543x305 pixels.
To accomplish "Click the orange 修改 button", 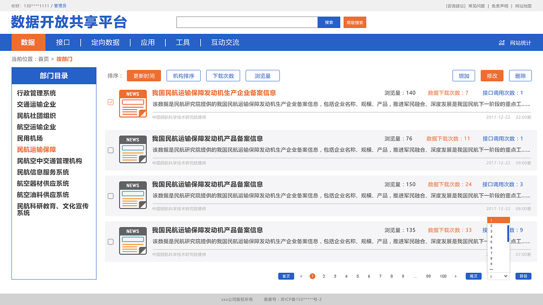I will click(492, 76).
